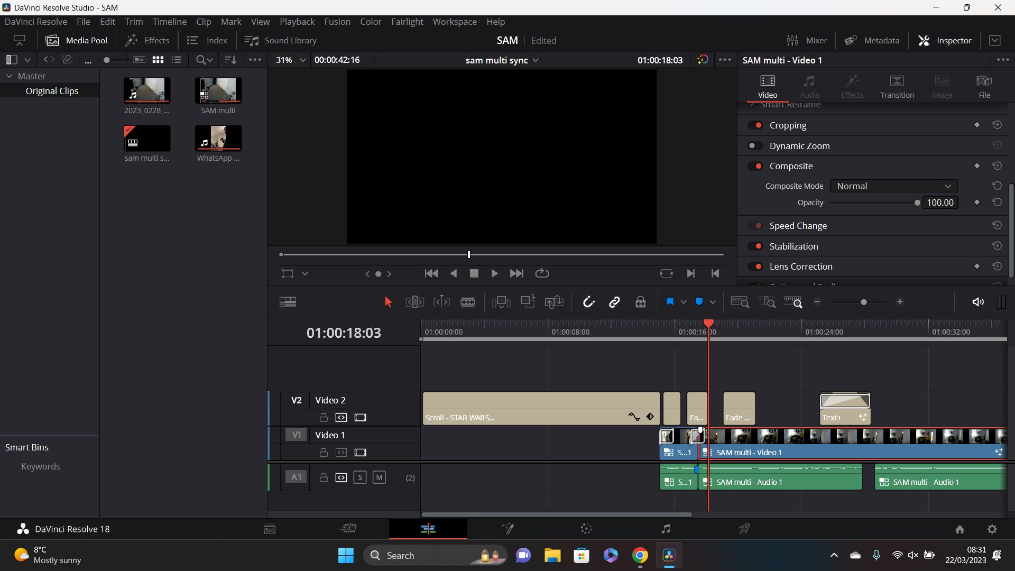Toggle the Cropping enable switch
1015x571 pixels.
click(x=755, y=125)
